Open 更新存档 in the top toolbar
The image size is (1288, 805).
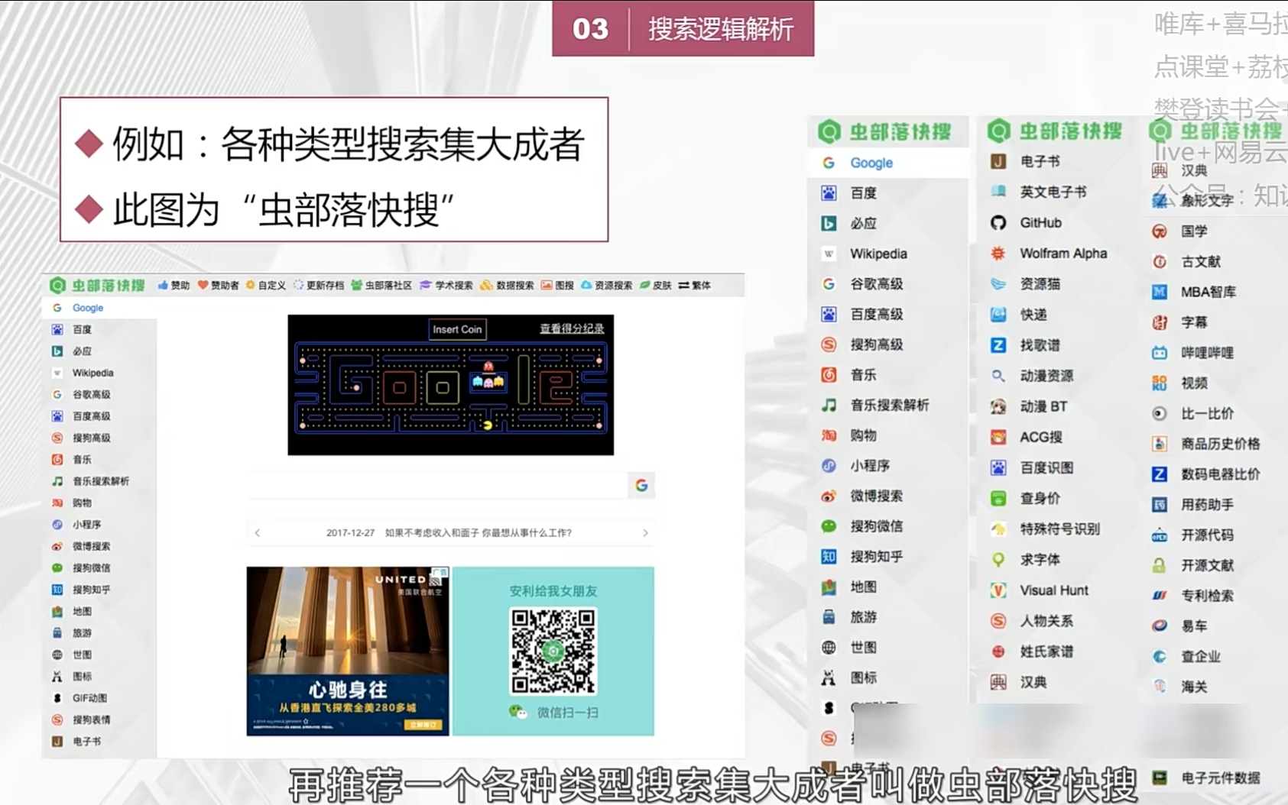point(319,285)
